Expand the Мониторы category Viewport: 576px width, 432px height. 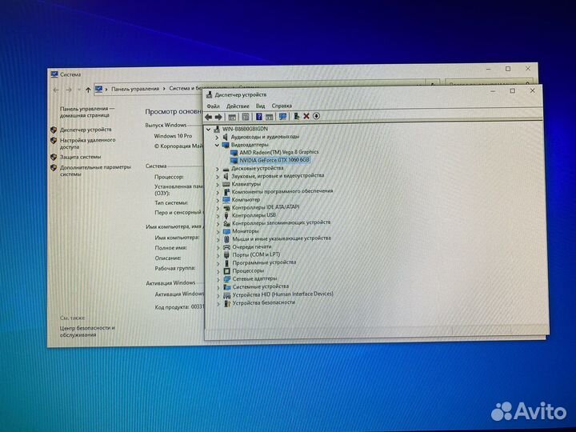point(218,232)
